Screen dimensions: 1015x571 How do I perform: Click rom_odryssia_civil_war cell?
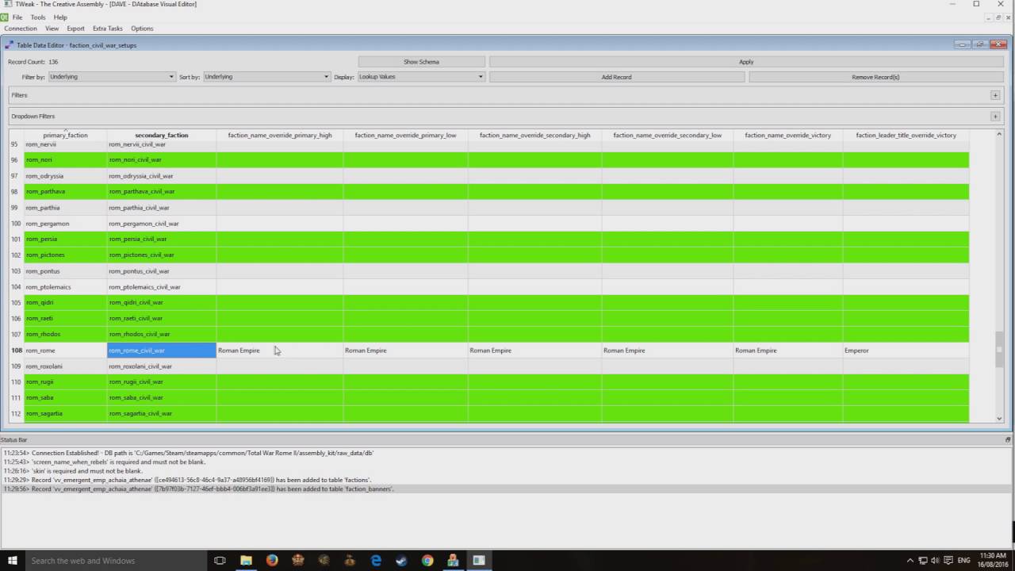[162, 176]
